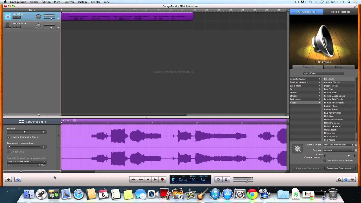Open the Piste menu
The height and width of the screenshot is (203, 361).
click(x=57, y=2)
